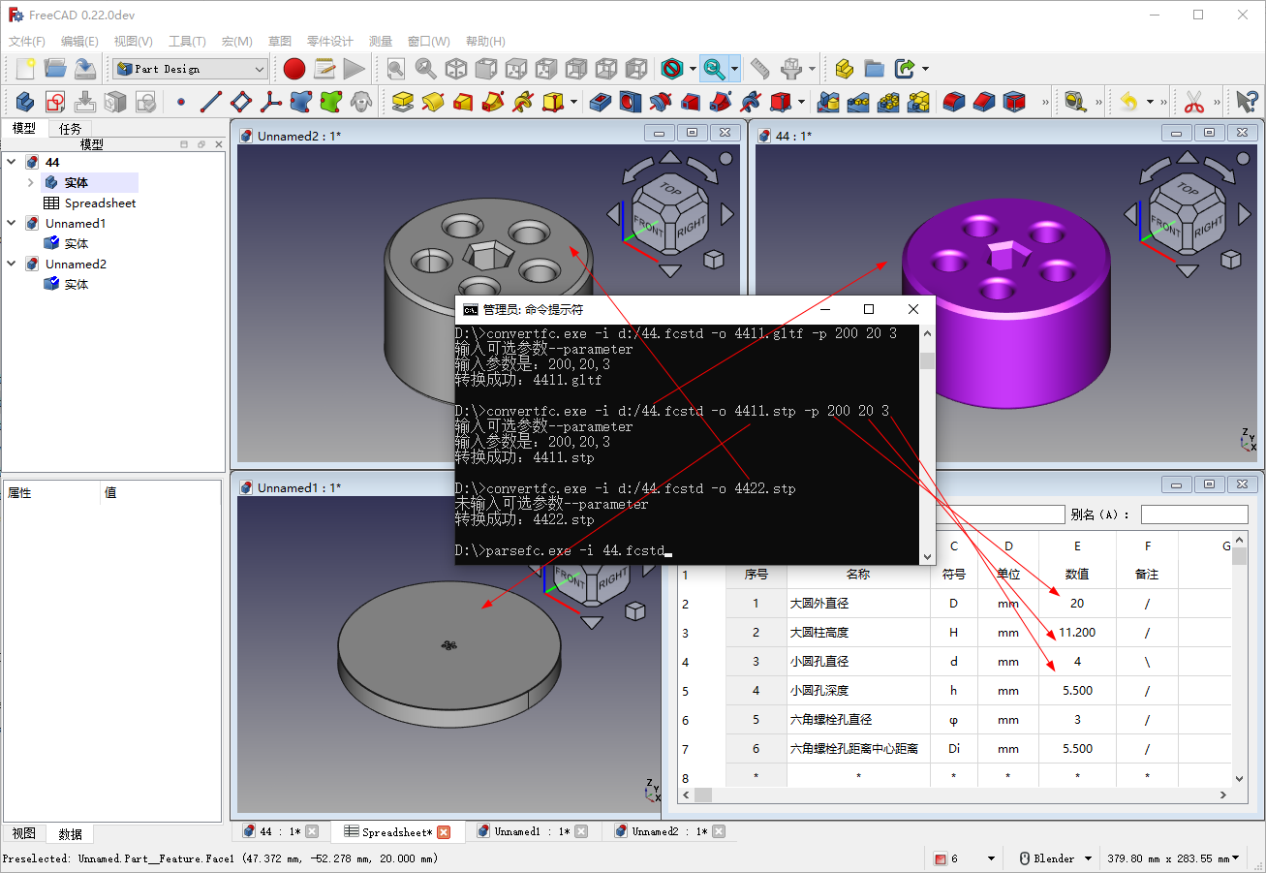The image size is (1266, 873).
Task: Set the isometric view cube icon
Action: tap(455, 68)
